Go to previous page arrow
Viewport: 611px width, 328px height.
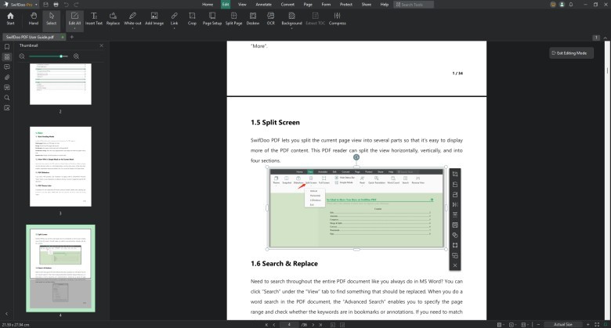[274, 325]
